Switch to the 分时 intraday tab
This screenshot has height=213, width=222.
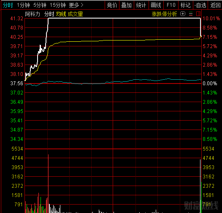point(8,5)
